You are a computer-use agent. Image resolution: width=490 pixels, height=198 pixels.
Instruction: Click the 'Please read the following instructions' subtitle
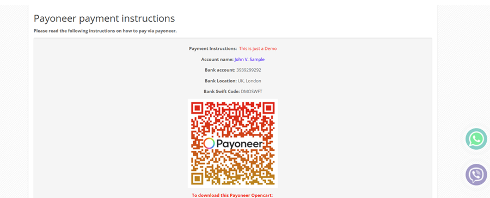coord(105,31)
